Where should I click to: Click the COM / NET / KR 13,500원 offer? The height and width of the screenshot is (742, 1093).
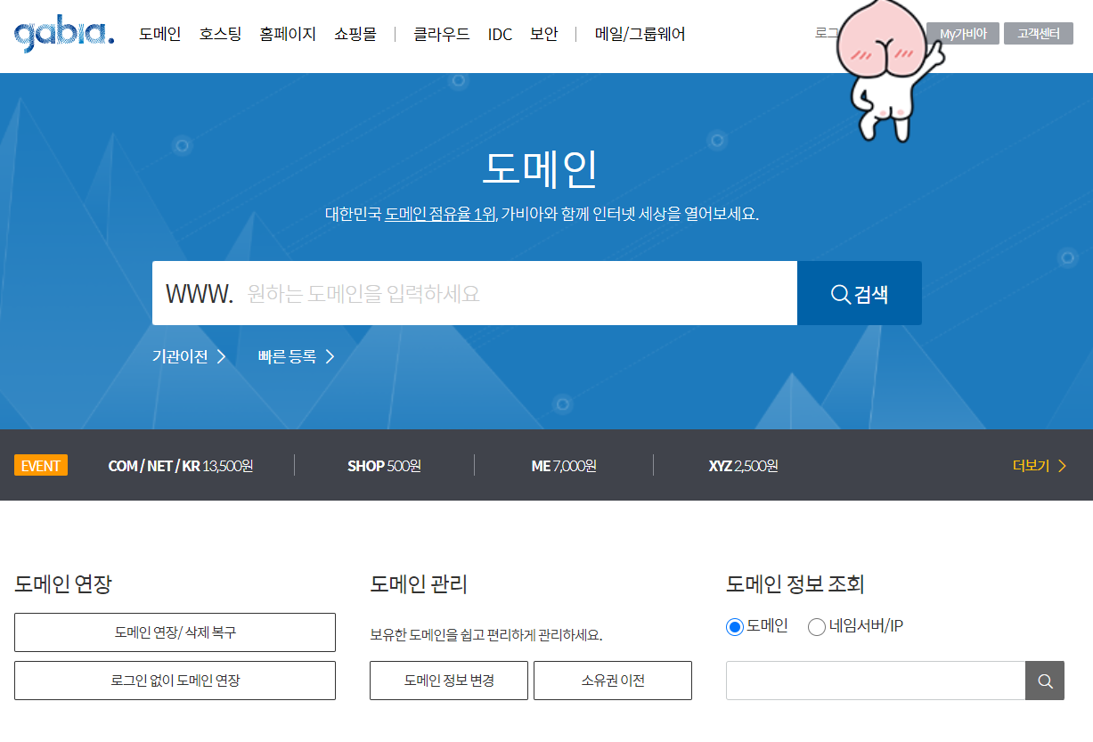coord(181,466)
